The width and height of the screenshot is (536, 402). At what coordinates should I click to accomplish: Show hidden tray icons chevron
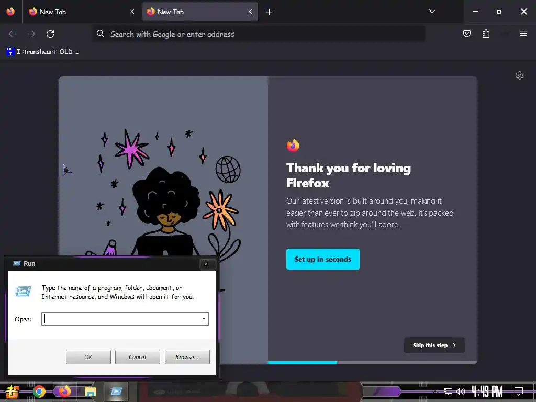click(435, 392)
